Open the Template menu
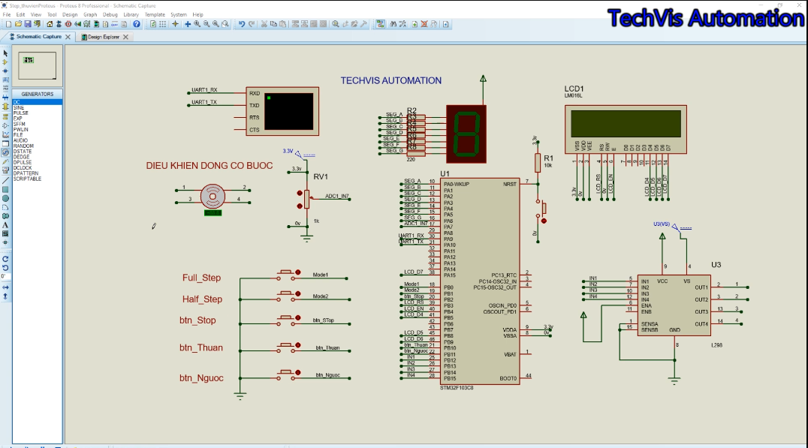 tap(155, 15)
